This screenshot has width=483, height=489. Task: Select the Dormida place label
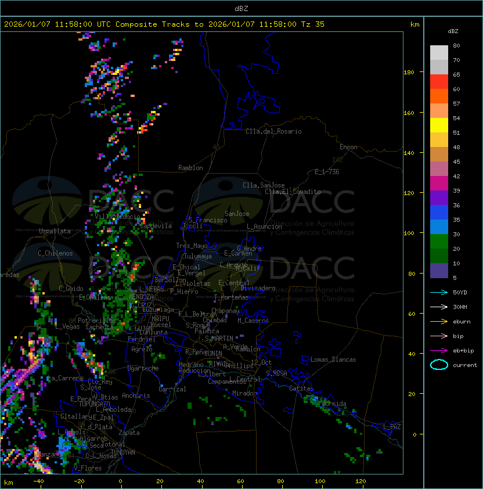point(334,404)
